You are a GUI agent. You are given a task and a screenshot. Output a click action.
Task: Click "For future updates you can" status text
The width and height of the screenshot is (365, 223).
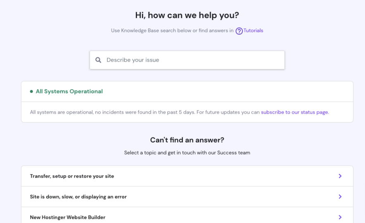tap(228, 112)
